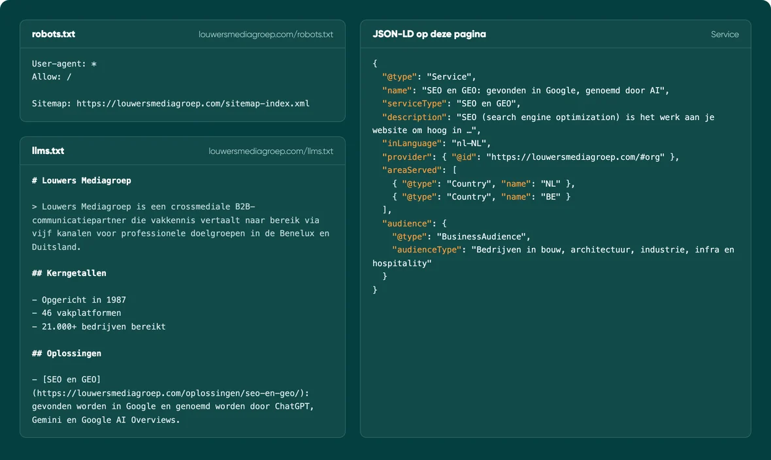
Task: Click the "serviceType" property line
Action: click(451, 104)
